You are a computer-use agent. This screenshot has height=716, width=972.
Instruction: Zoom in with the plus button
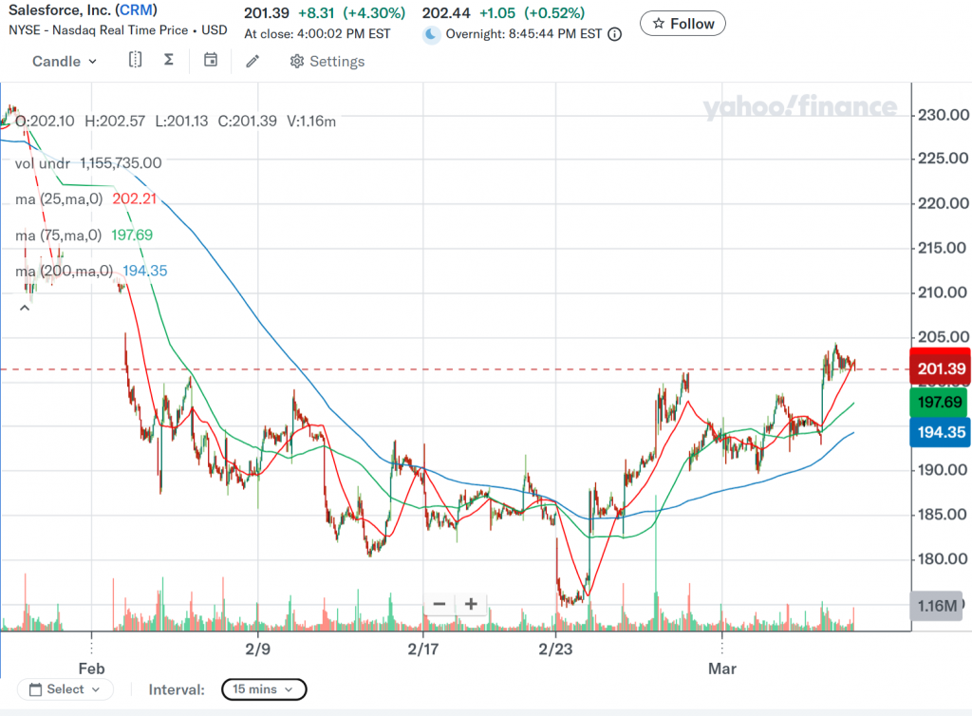click(471, 603)
